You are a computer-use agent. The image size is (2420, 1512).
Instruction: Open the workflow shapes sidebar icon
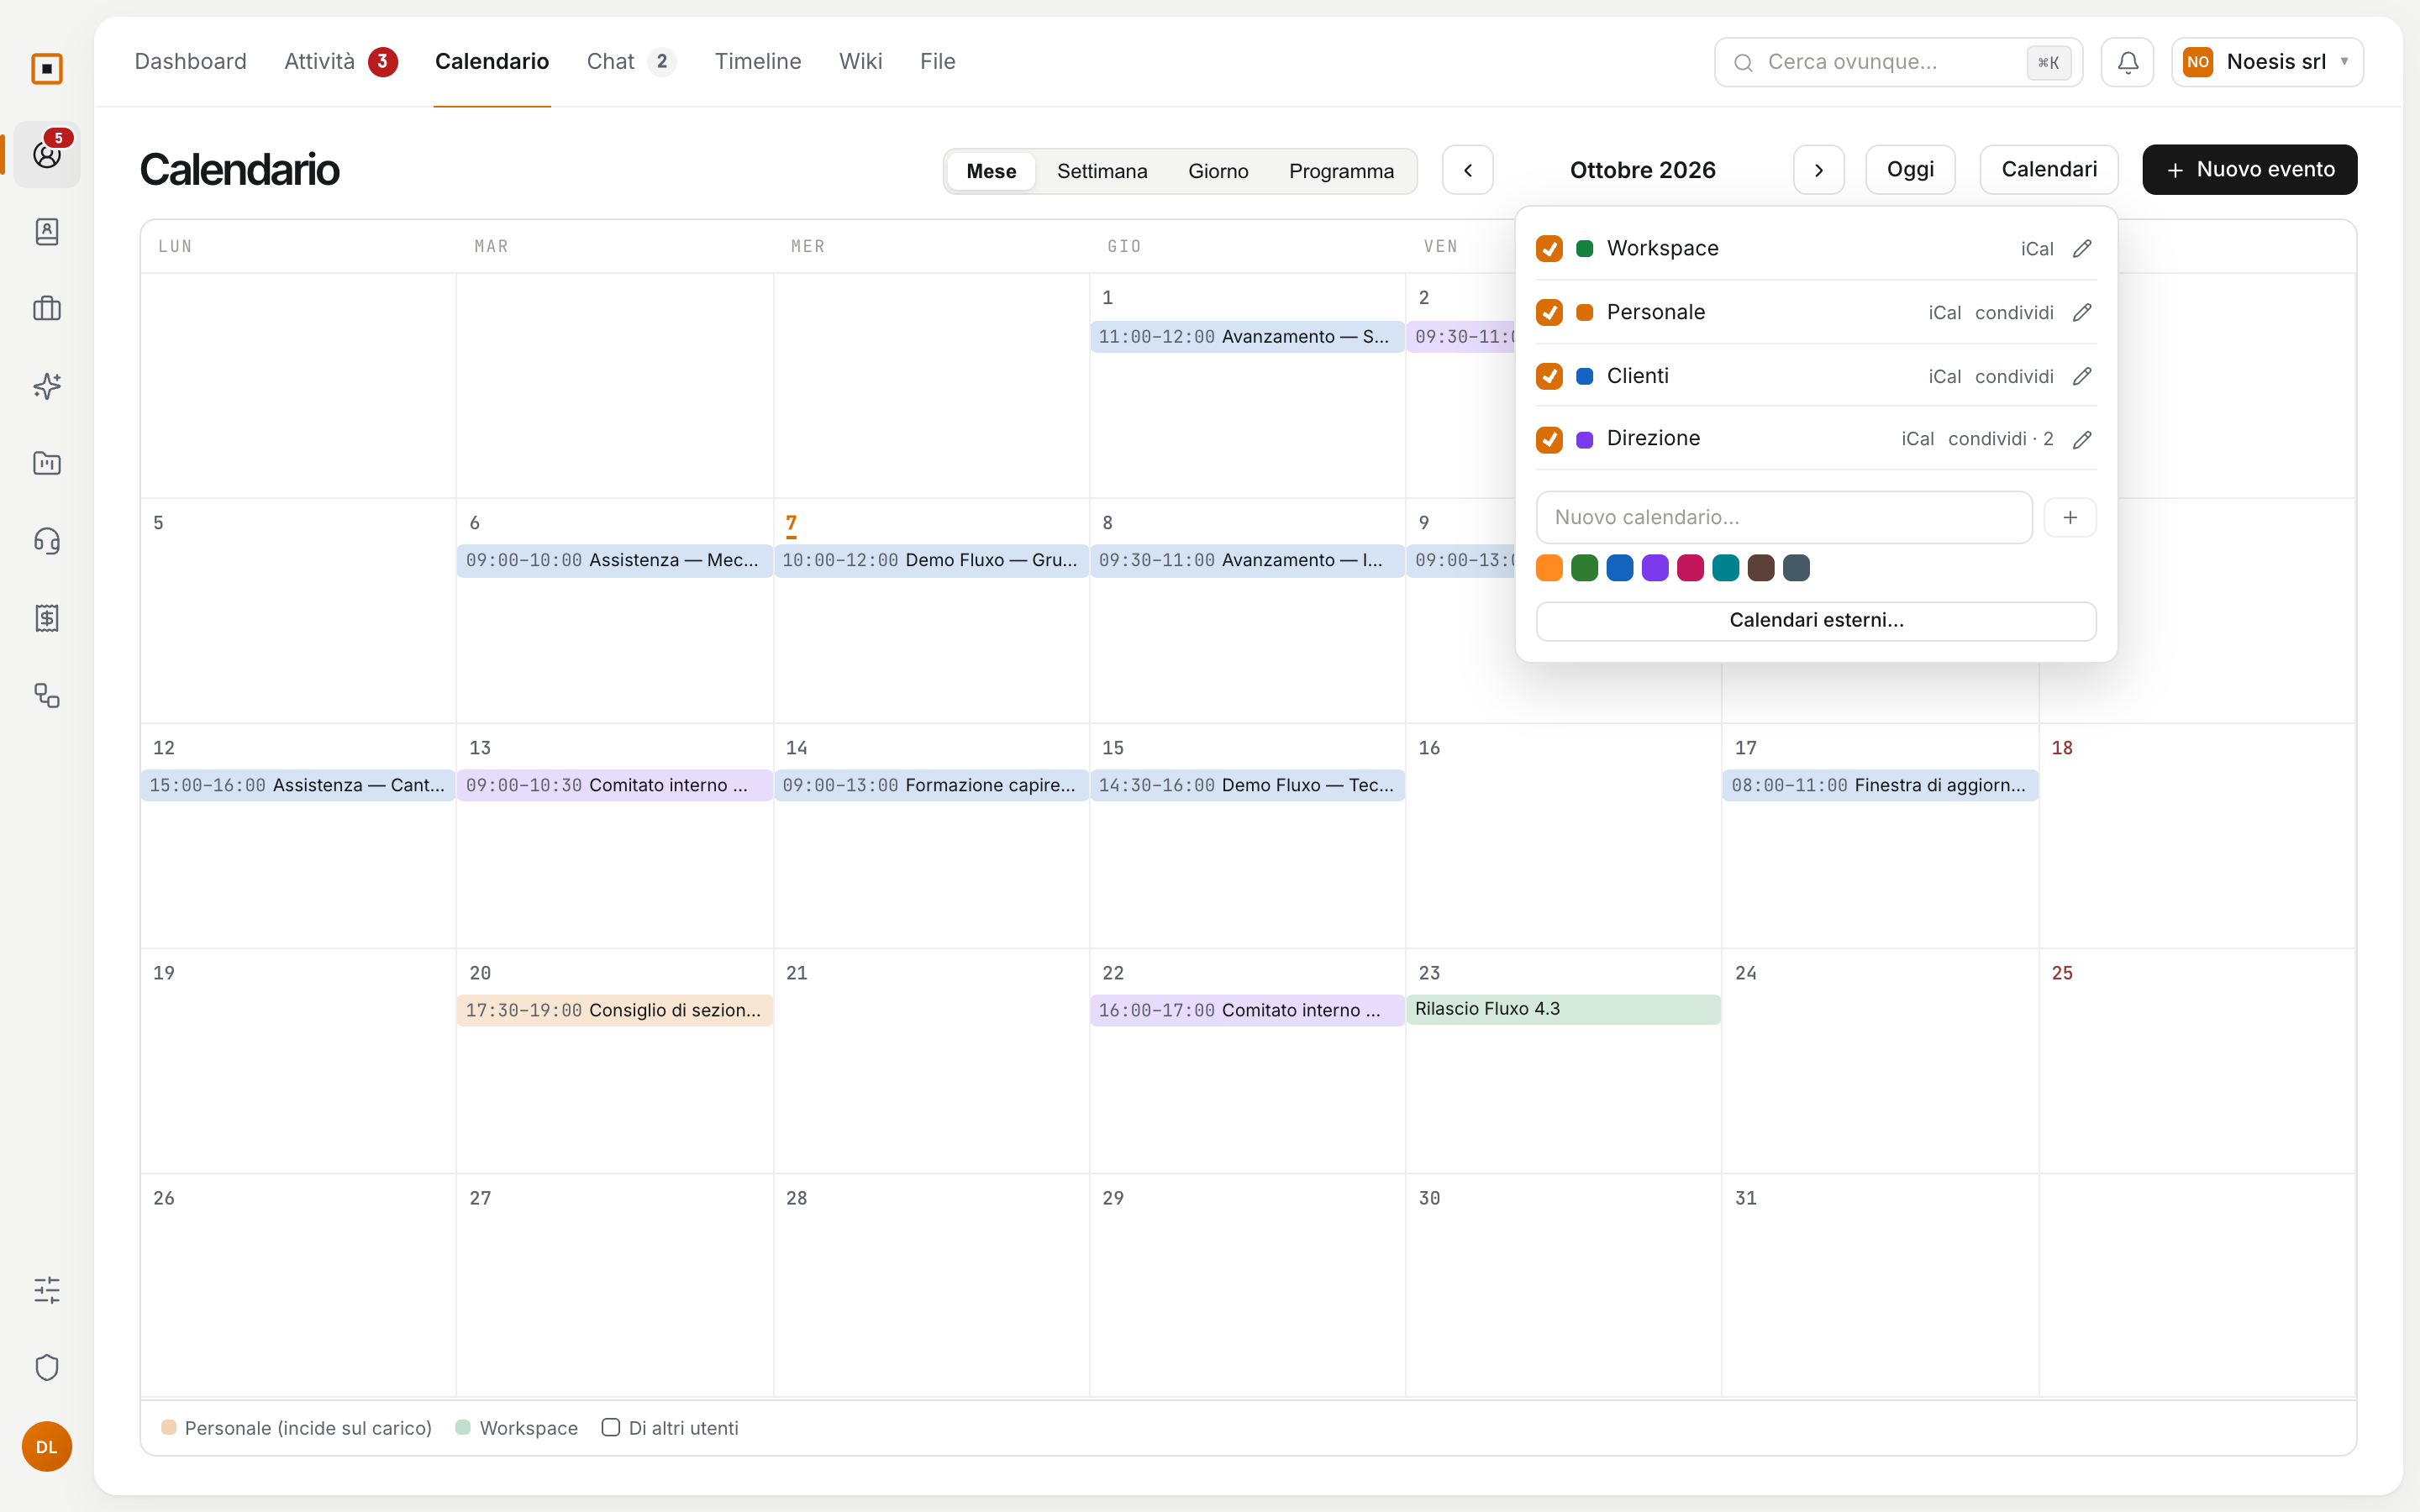pos(47,695)
